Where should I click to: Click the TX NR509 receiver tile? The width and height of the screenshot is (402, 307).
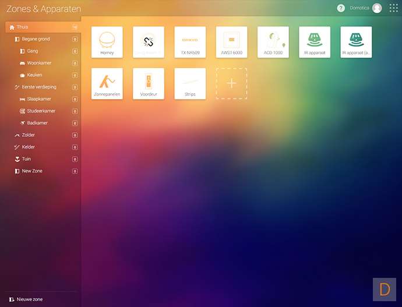coord(190,42)
